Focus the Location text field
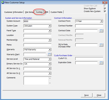Screen dimensions: 109x100 coord(37,35)
